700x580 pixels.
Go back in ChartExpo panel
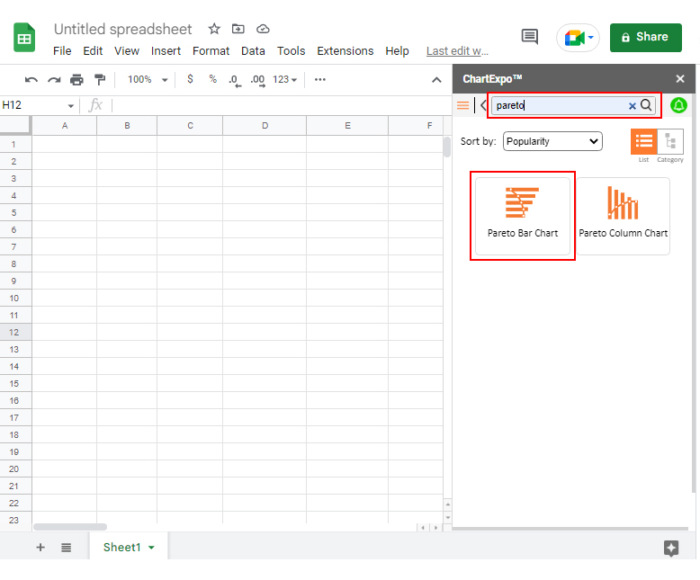pyautogui.click(x=483, y=106)
